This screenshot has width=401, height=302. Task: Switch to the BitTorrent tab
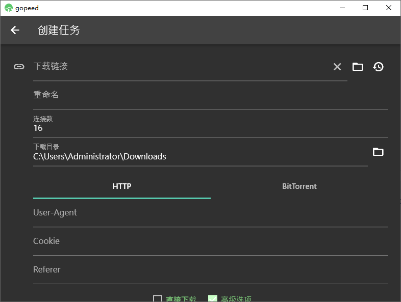pyautogui.click(x=299, y=186)
